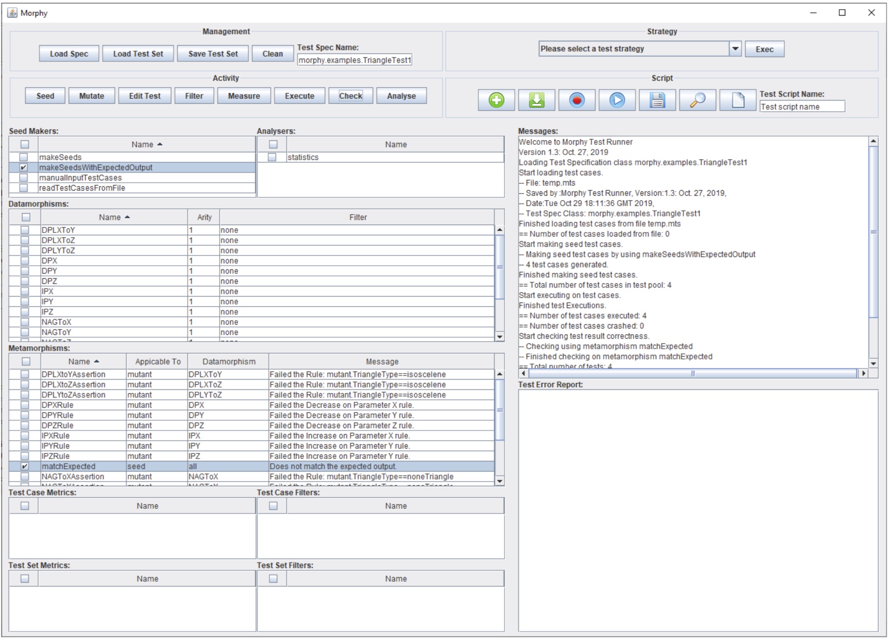
Task: Click the blue play script icon
Action: click(617, 100)
